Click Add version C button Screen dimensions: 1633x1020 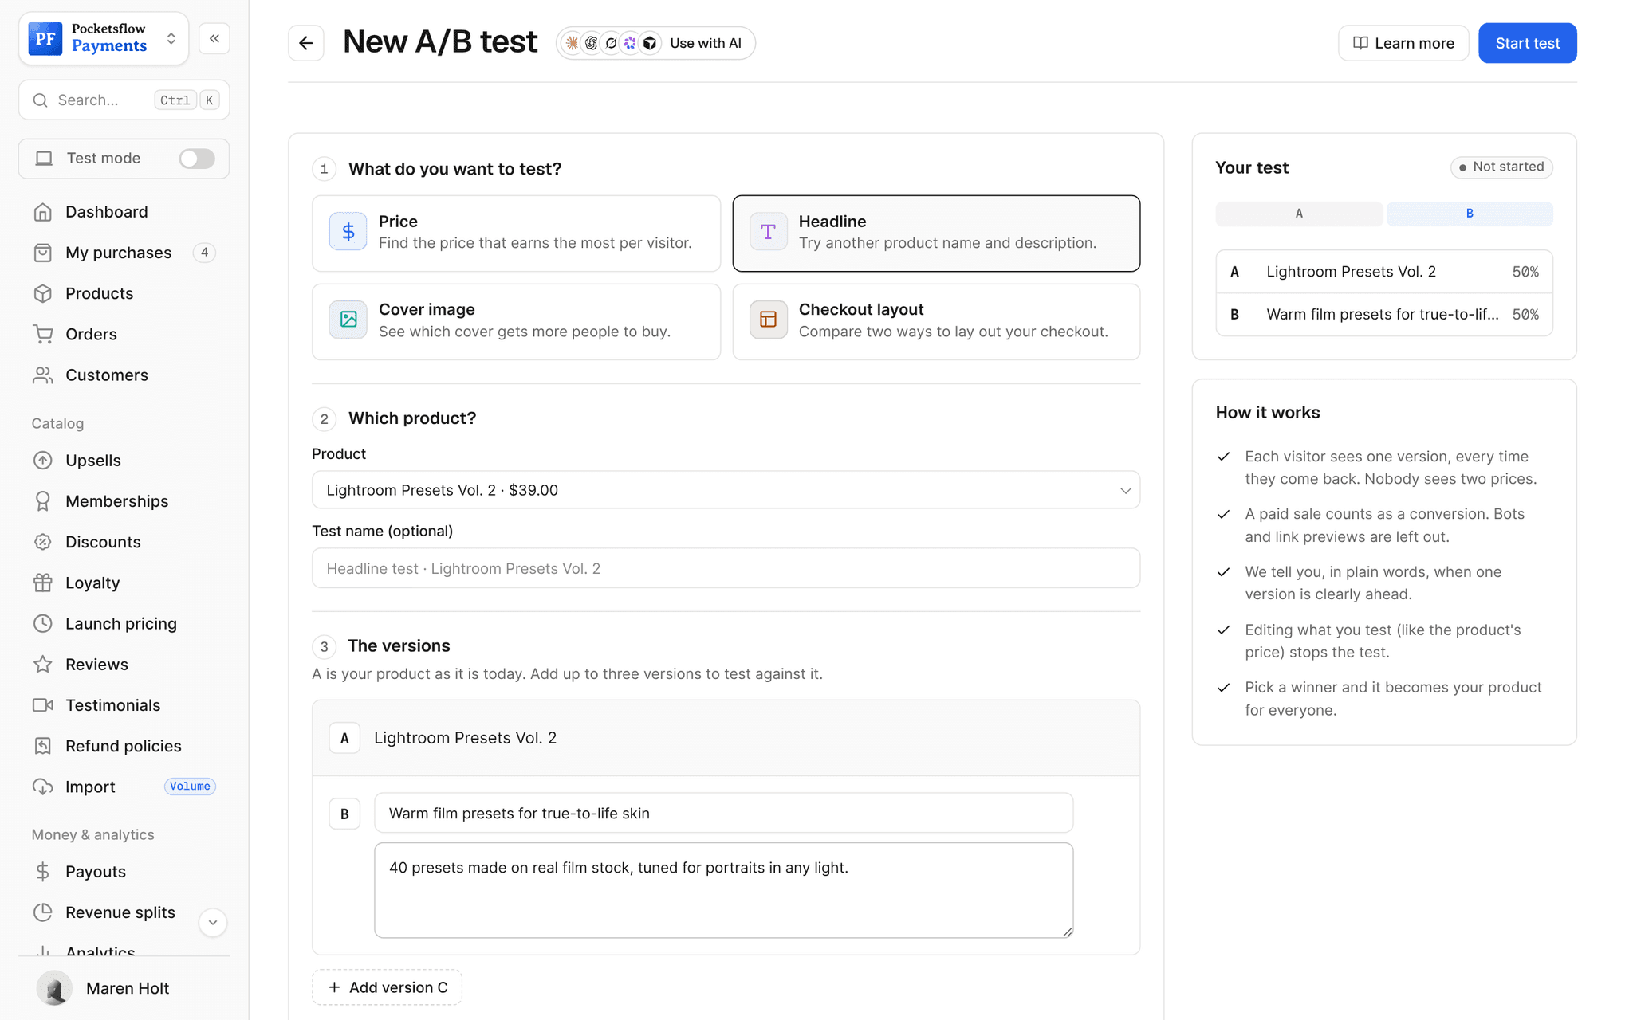[387, 987]
